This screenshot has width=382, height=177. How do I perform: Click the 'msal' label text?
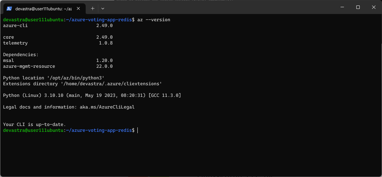9,60
